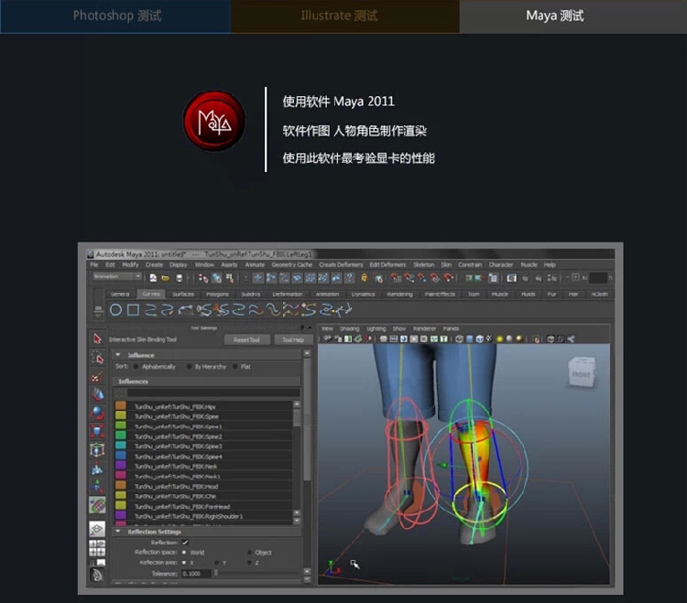
Task: Click the influences search field
Action: [x=213, y=393]
